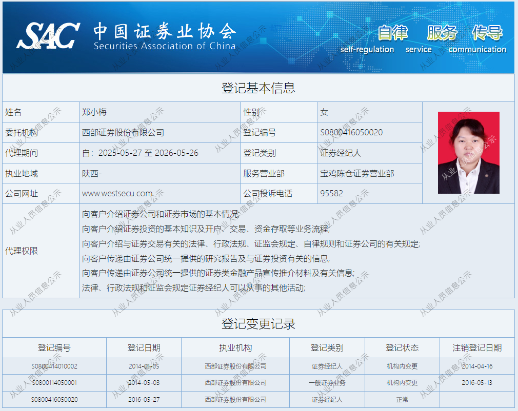Select the 服务 service slogan
The image size is (518, 411).
tap(442, 33)
